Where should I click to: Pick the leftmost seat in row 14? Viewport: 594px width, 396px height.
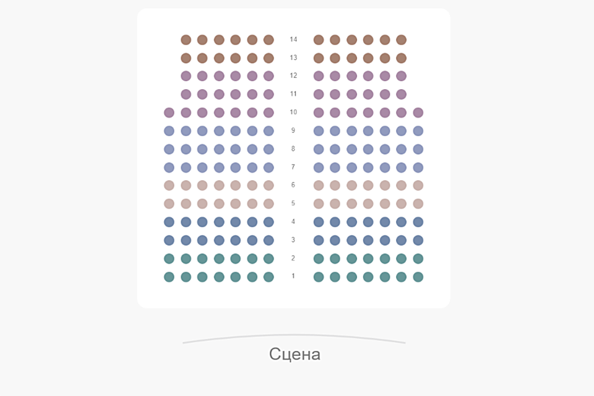(186, 40)
